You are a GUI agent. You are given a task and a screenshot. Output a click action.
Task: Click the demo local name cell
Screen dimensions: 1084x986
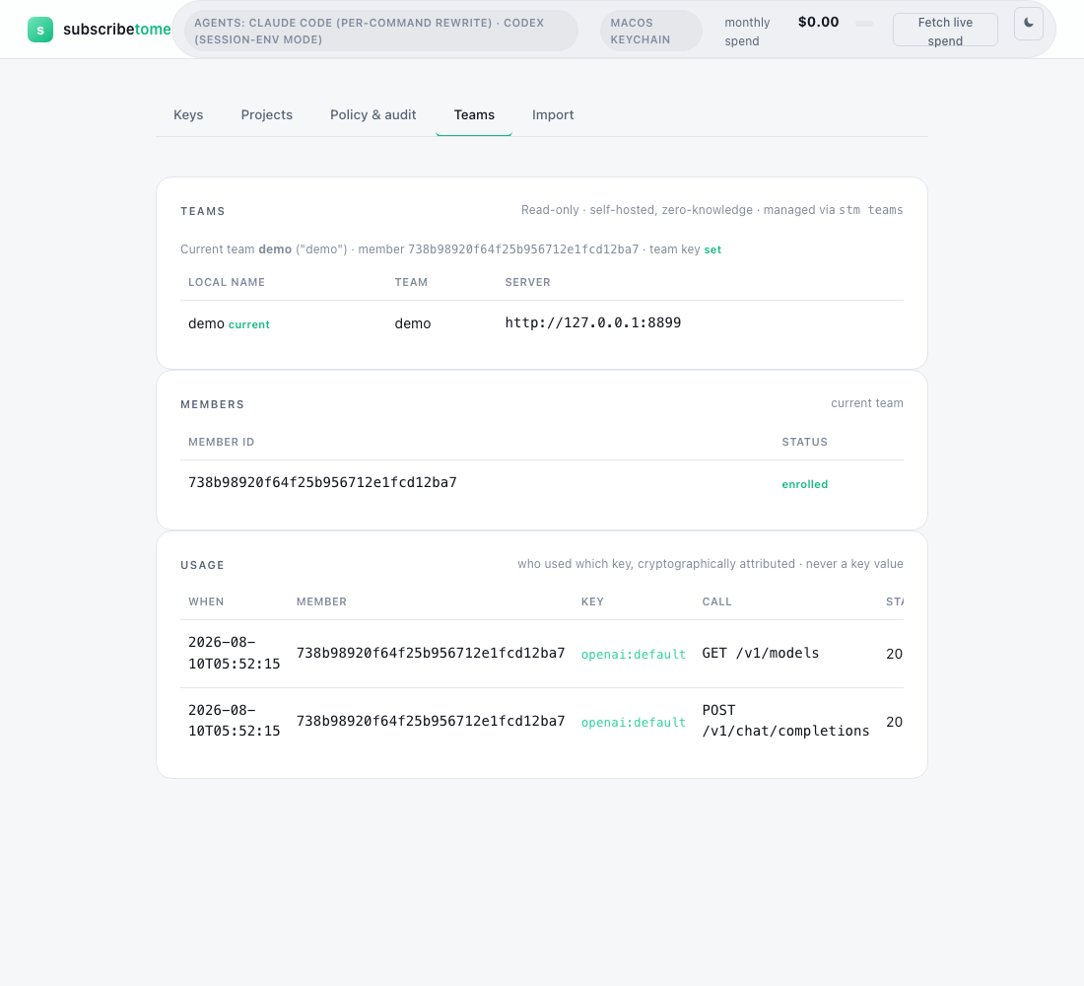pyautogui.click(x=206, y=323)
